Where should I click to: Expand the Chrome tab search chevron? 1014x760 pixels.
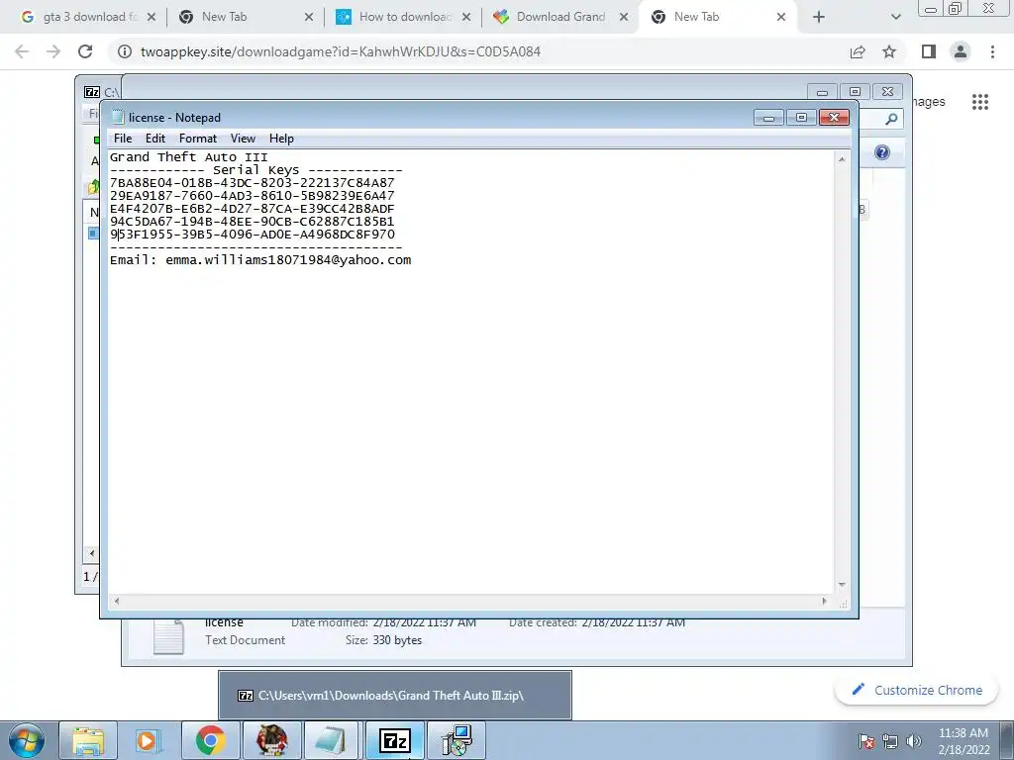(x=895, y=18)
